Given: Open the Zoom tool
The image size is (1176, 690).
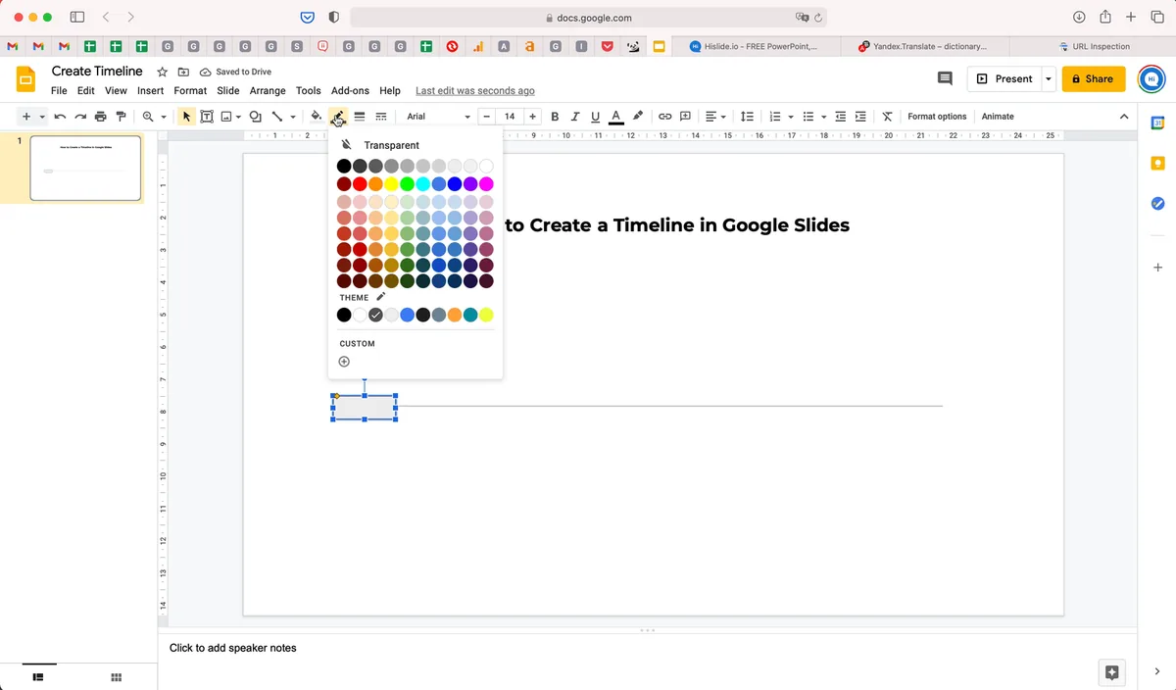Looking at the screenshot, I should [x=149, y=117].
